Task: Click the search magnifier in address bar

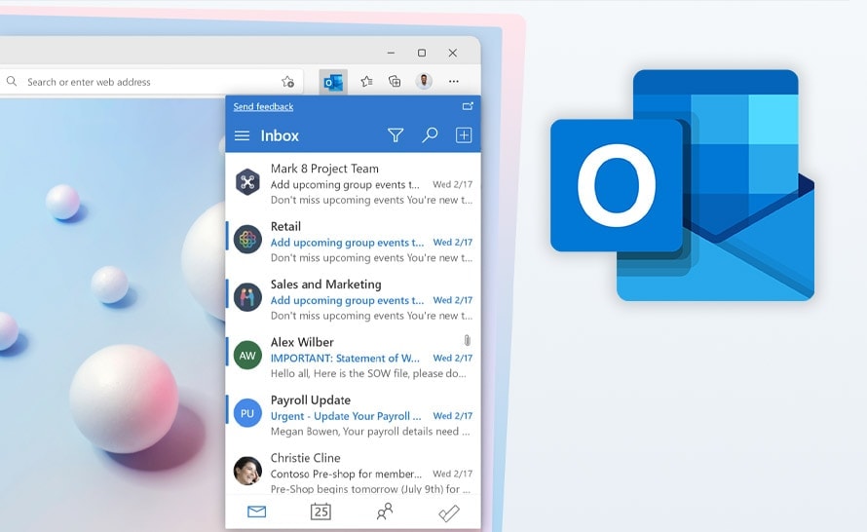Action: [x=12, y=81]
